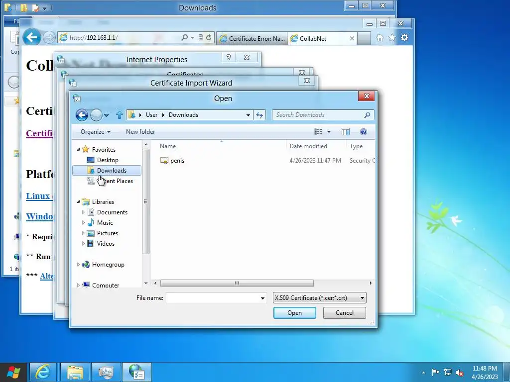
Task: Click the Cancel button
Action: 345,313
